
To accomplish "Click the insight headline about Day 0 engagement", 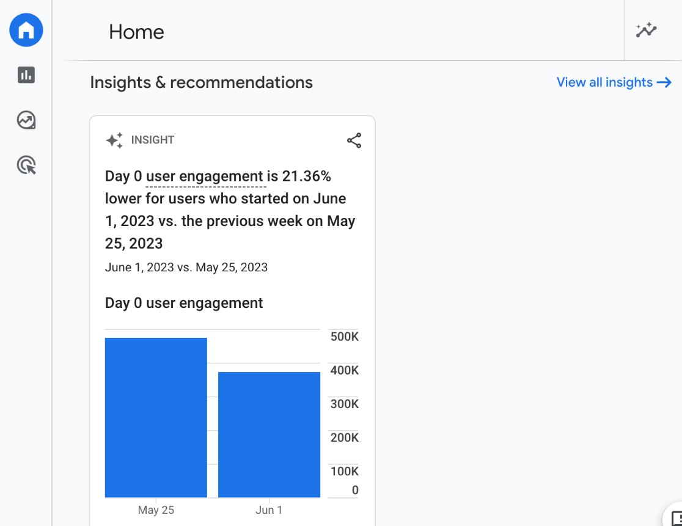I will (230, 209).
